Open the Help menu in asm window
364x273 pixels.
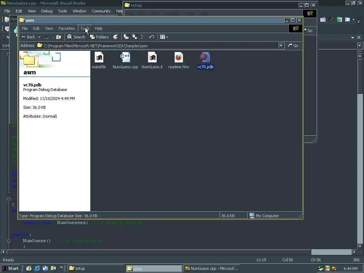coord(99,28)
